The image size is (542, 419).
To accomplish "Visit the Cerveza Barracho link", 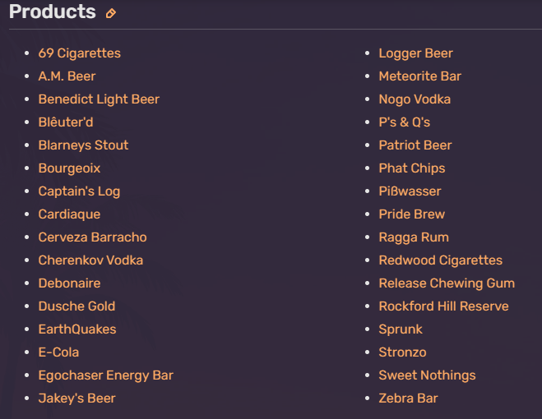I will pyautogui.click(x=93, y=237).
